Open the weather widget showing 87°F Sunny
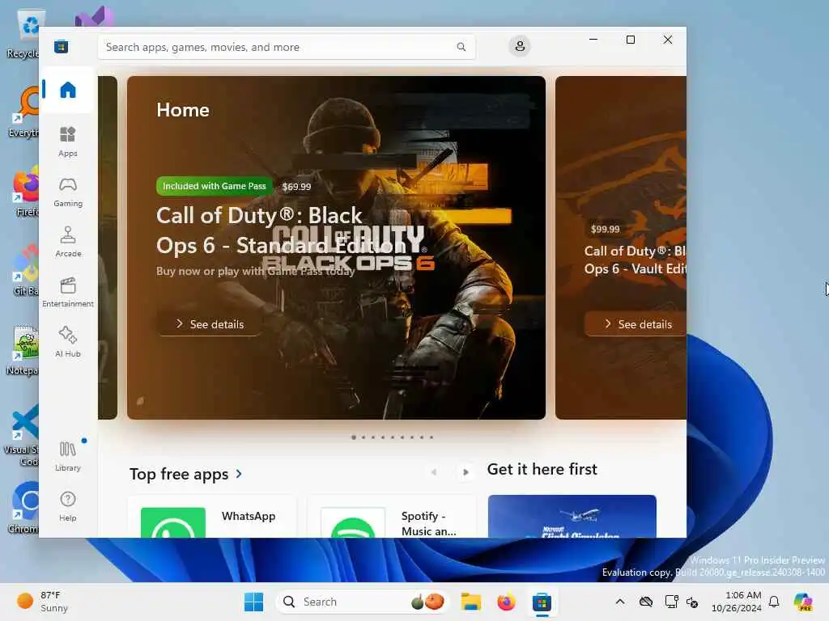Screen dimensions: 829x621 44,602
